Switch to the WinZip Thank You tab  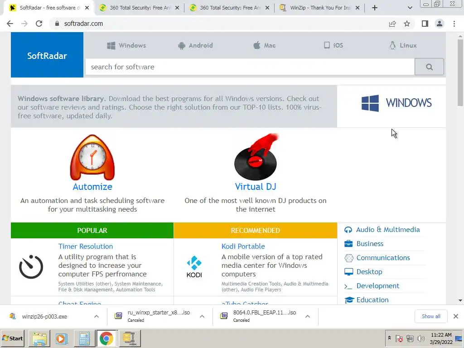point(319,8)
